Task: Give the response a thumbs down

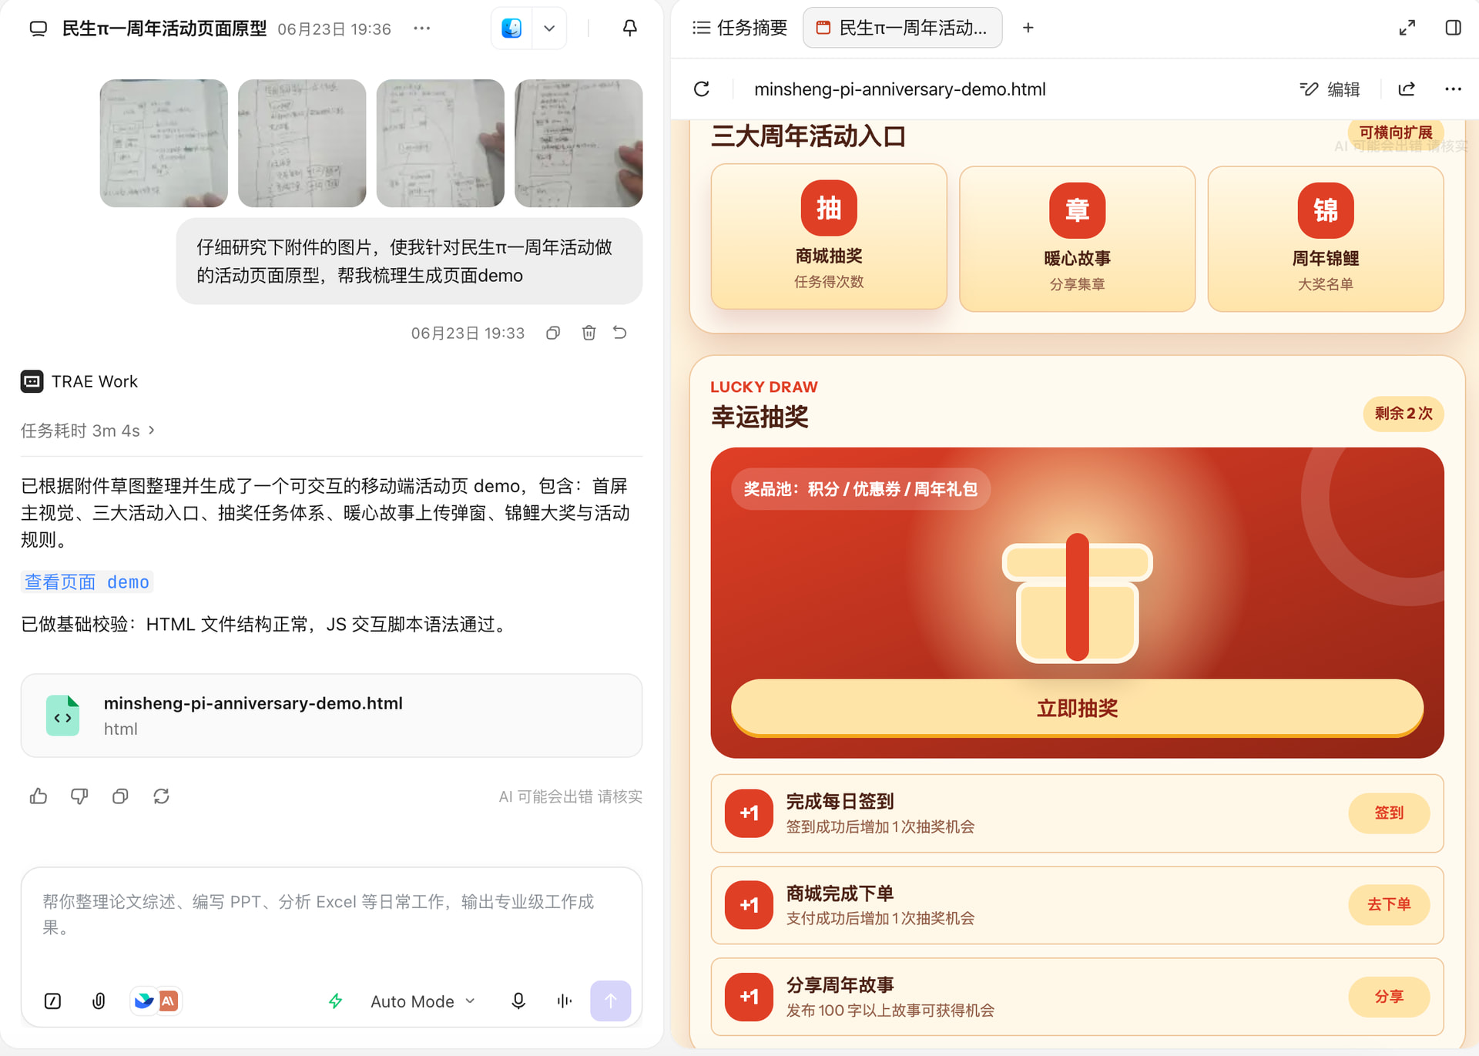Action: 79,796
